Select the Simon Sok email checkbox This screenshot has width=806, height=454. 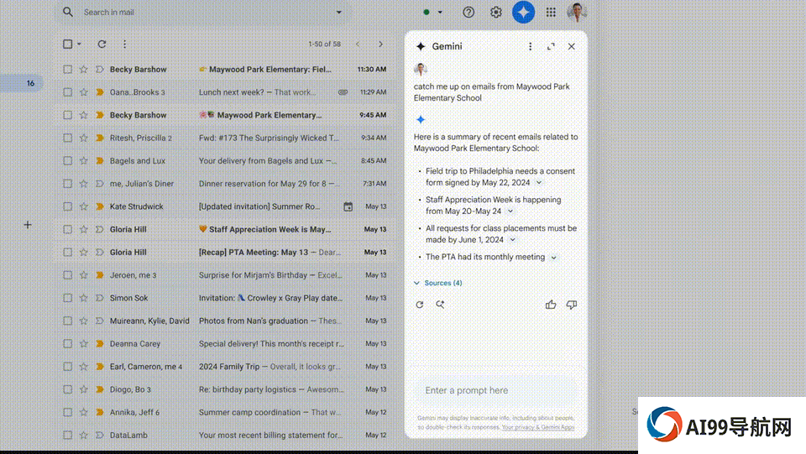[x=67, y=298]
